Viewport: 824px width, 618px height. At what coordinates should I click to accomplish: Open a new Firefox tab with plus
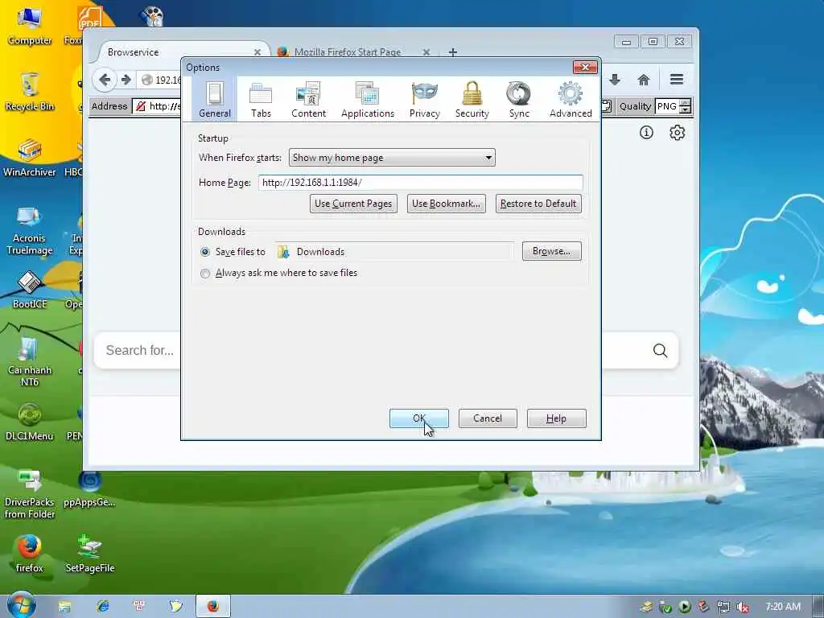point(453,52)
